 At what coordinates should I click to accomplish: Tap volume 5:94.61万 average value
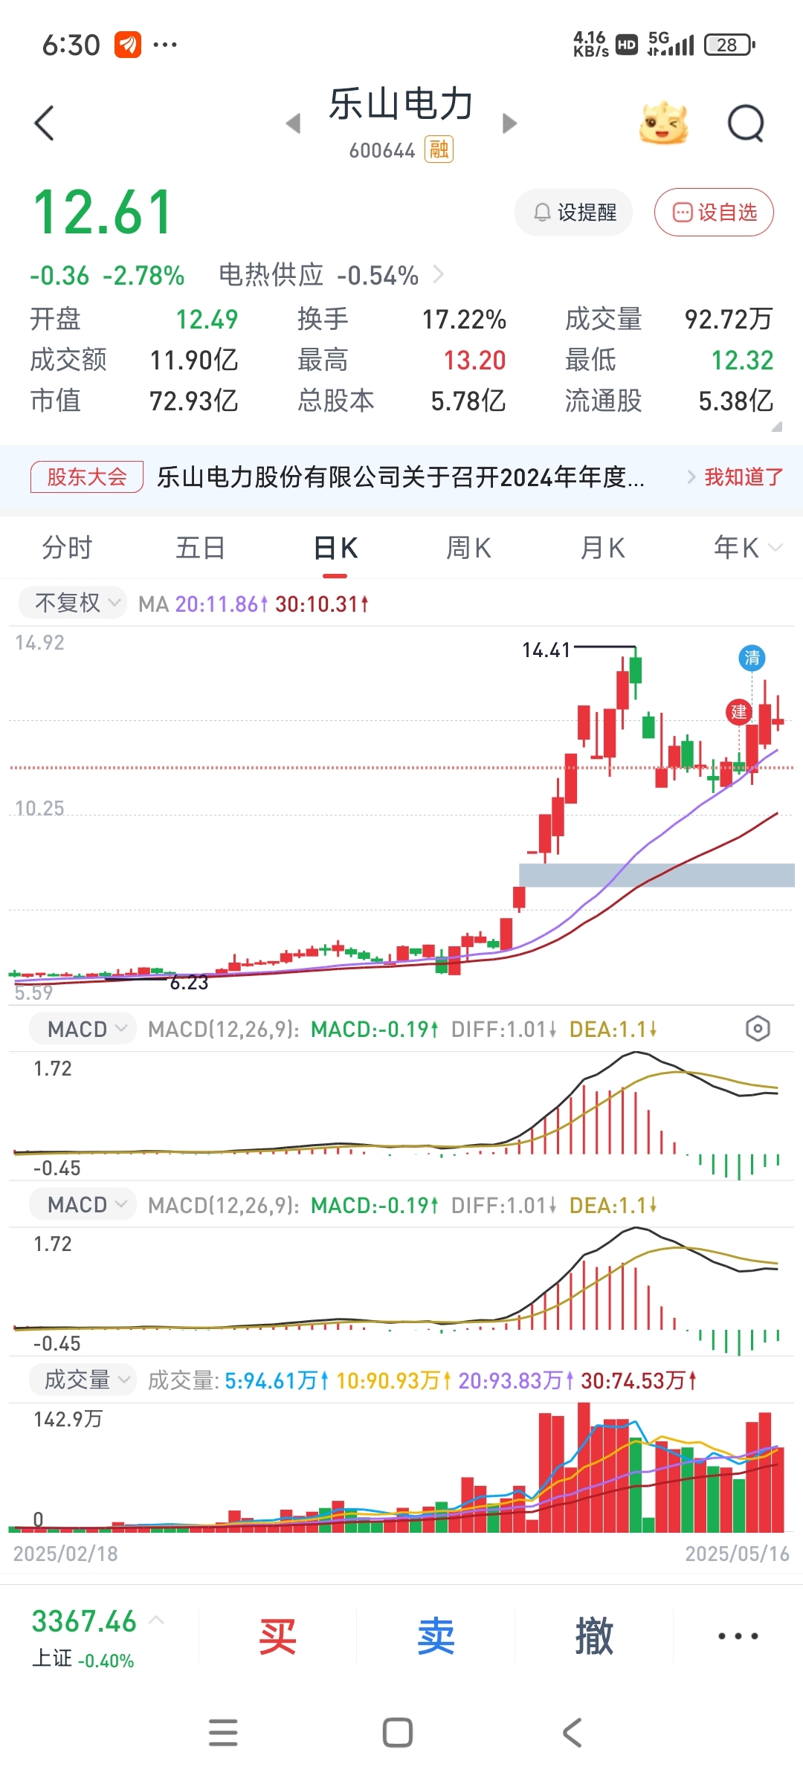tap(277, 1381)
